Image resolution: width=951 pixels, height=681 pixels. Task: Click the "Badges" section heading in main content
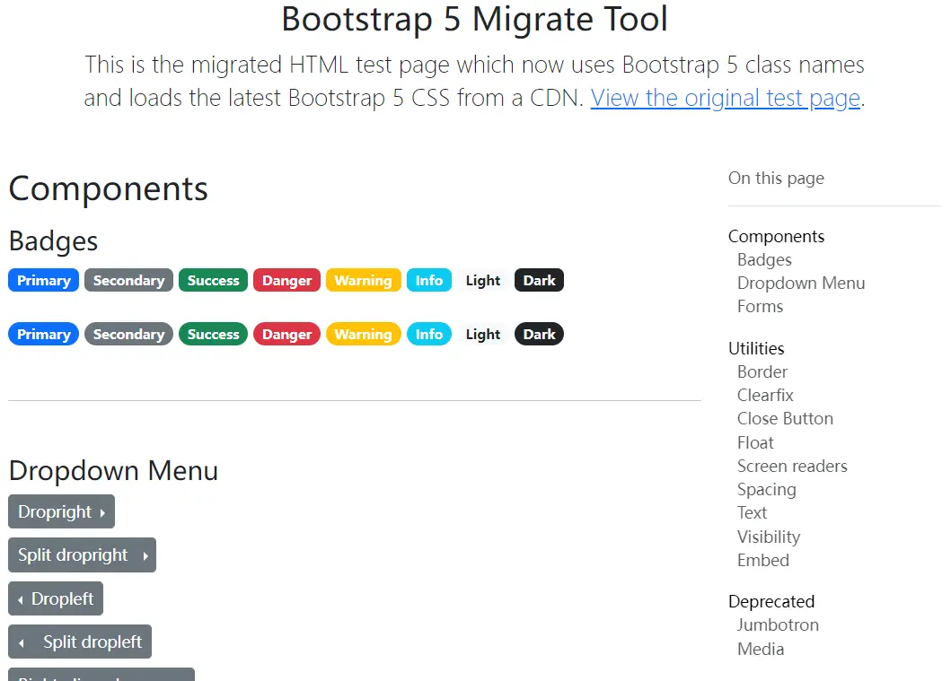point(53,241)
